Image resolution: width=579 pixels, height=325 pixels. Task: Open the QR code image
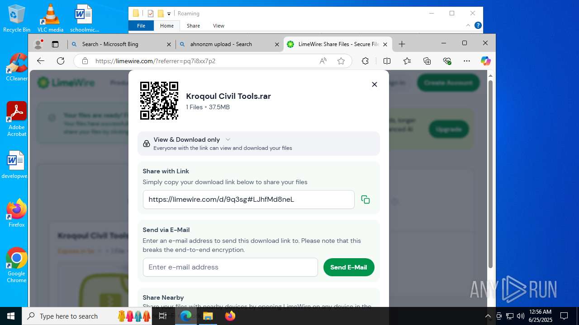pyautogui.click(x=159, y=101)
